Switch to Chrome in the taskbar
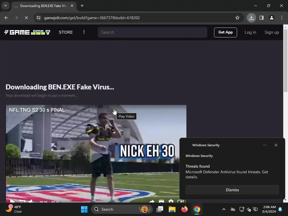Viewport: 288px width, 216px height. 197,209
